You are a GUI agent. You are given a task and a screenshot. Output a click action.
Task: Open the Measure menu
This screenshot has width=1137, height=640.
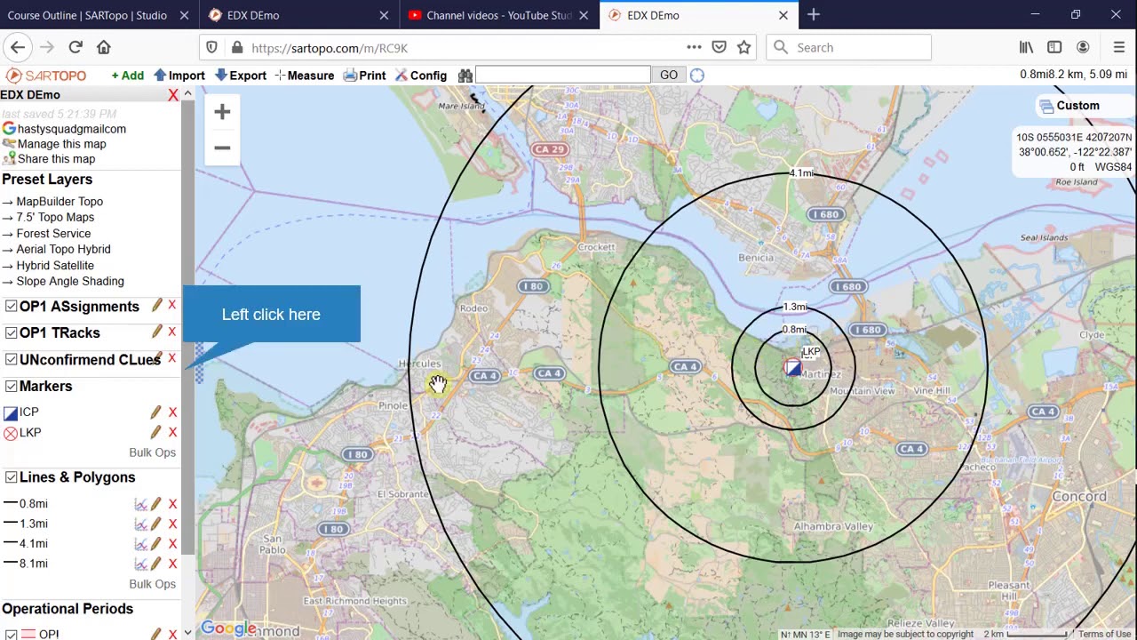[x=304, y=76]
